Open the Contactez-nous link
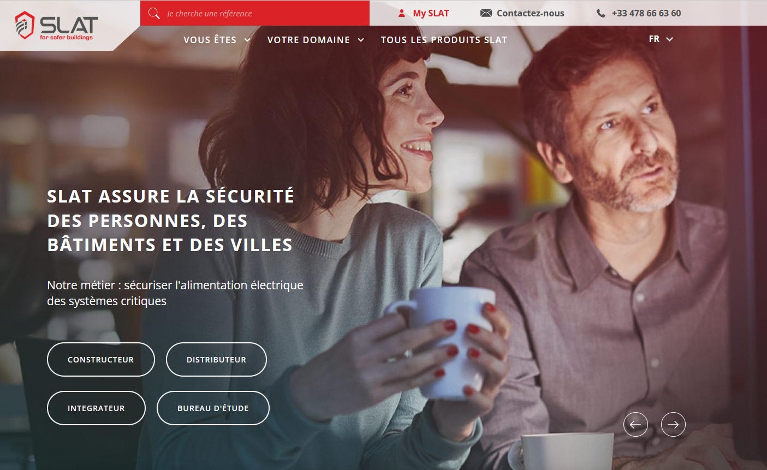Image resolution: width=767 pixels, height=470 pixels. (530, 13)
